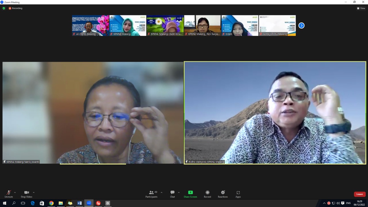The height and width of the screenshot is (207, 368).
Task: Expand video options arrow beside Stop Video
Action: 34,192
